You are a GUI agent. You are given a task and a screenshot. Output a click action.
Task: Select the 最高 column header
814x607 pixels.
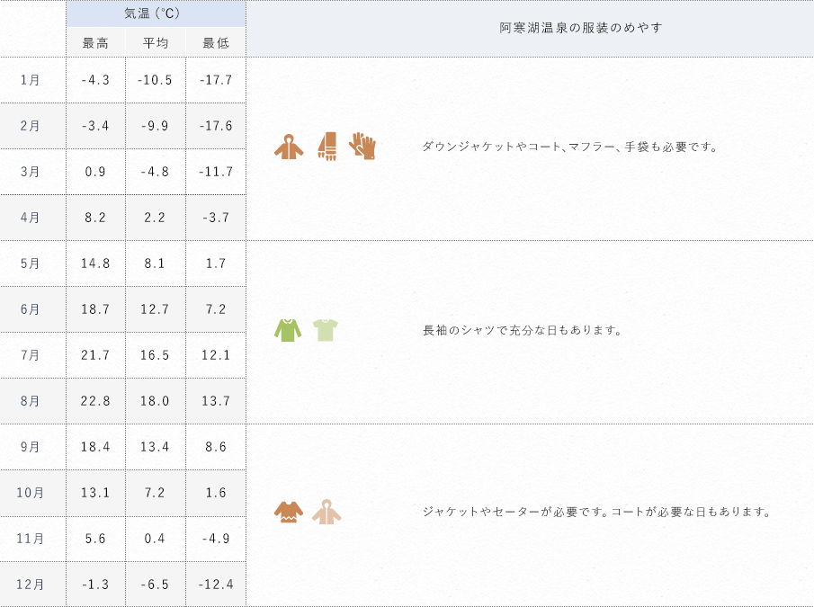pos(95,42)
